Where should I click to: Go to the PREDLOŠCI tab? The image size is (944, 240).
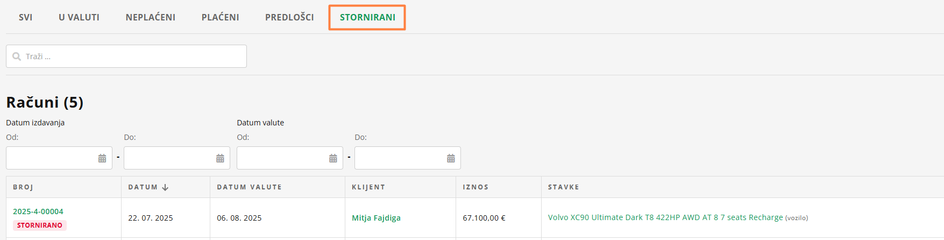[289, 17]
